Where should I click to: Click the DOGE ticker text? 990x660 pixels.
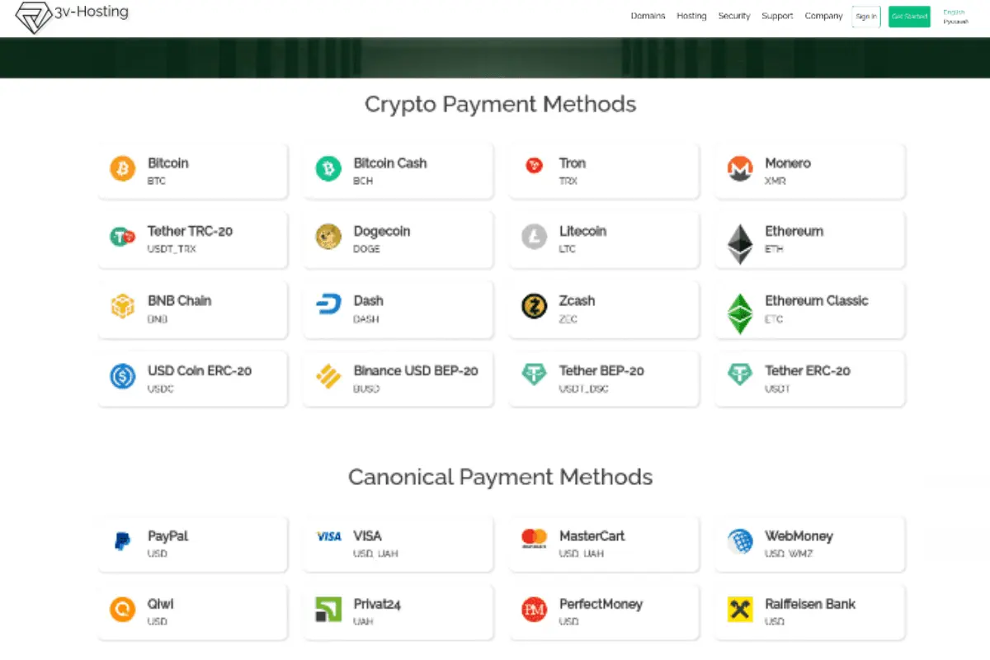(367, 249)
